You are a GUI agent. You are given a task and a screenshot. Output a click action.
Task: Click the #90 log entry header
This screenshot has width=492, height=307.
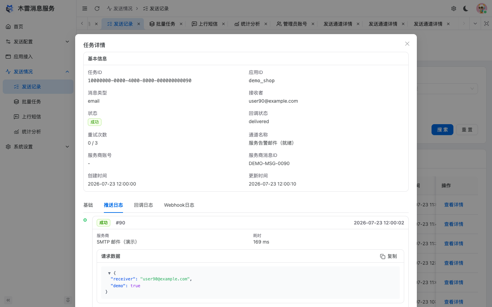120,223
